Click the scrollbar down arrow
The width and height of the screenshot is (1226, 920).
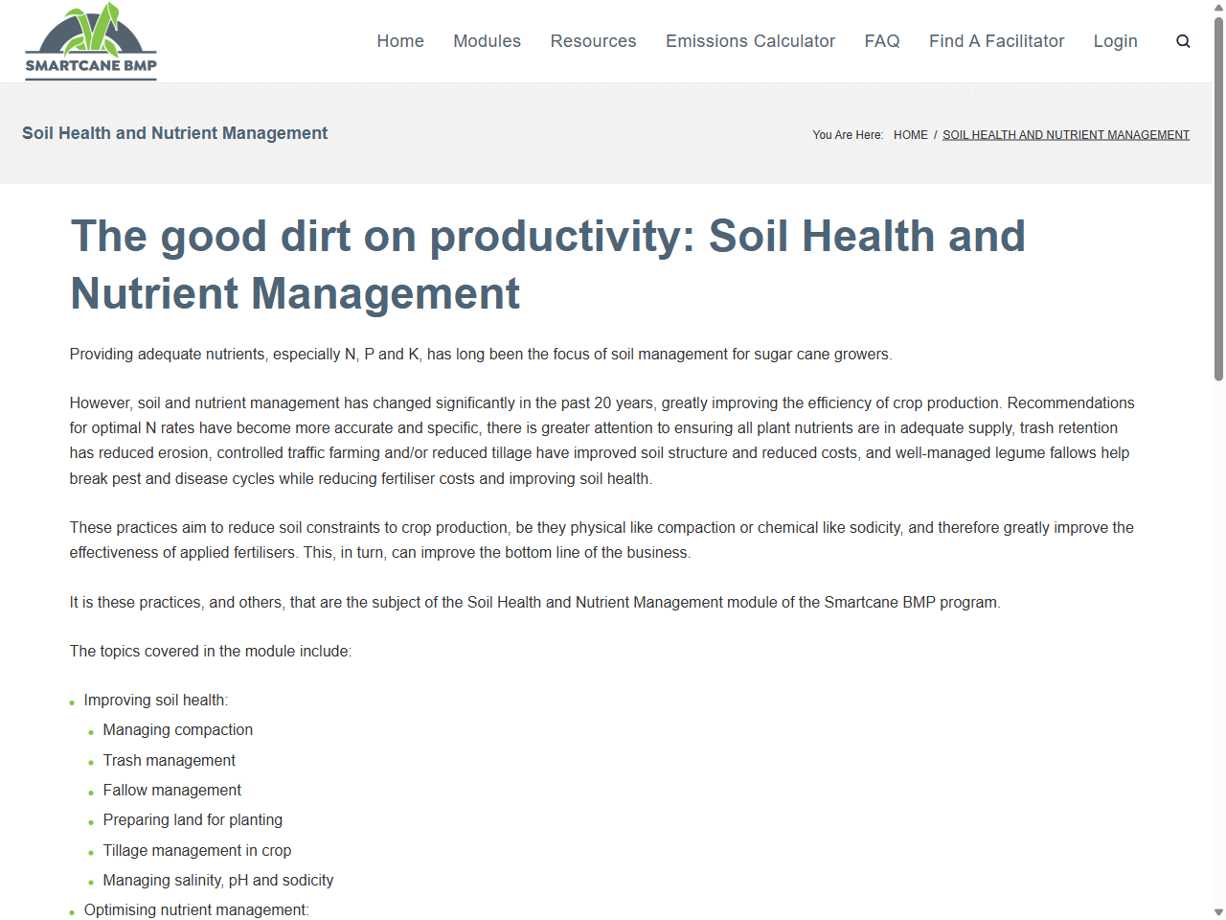click(1217, 911)
